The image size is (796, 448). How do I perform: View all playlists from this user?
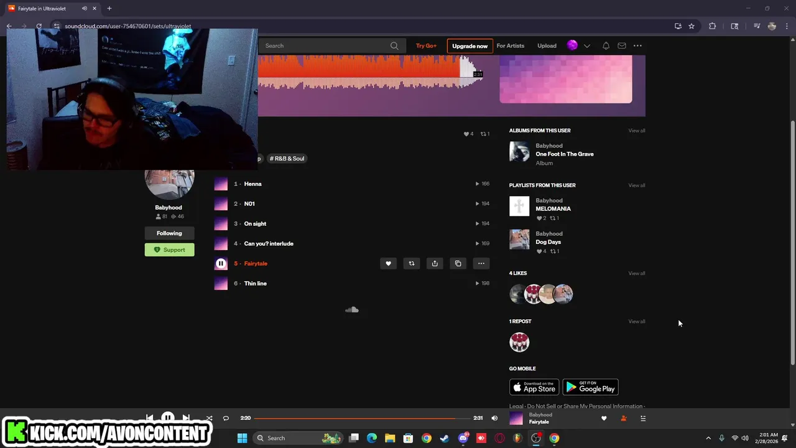[637, 185]
